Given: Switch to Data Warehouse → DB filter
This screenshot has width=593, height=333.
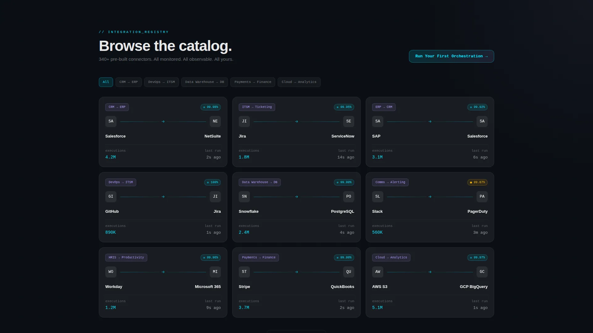Looking at the screenshot, I should 204,82.
